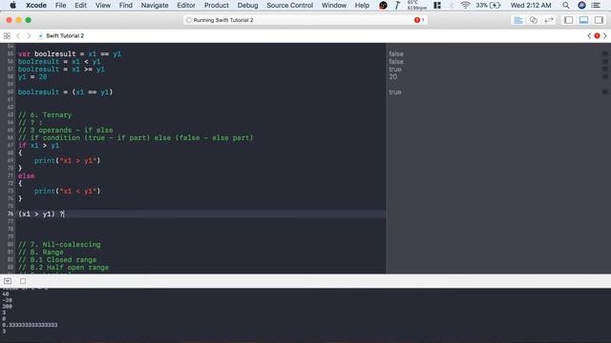
Task: Click the var boolresult declaration line
Action: (70, 54)
